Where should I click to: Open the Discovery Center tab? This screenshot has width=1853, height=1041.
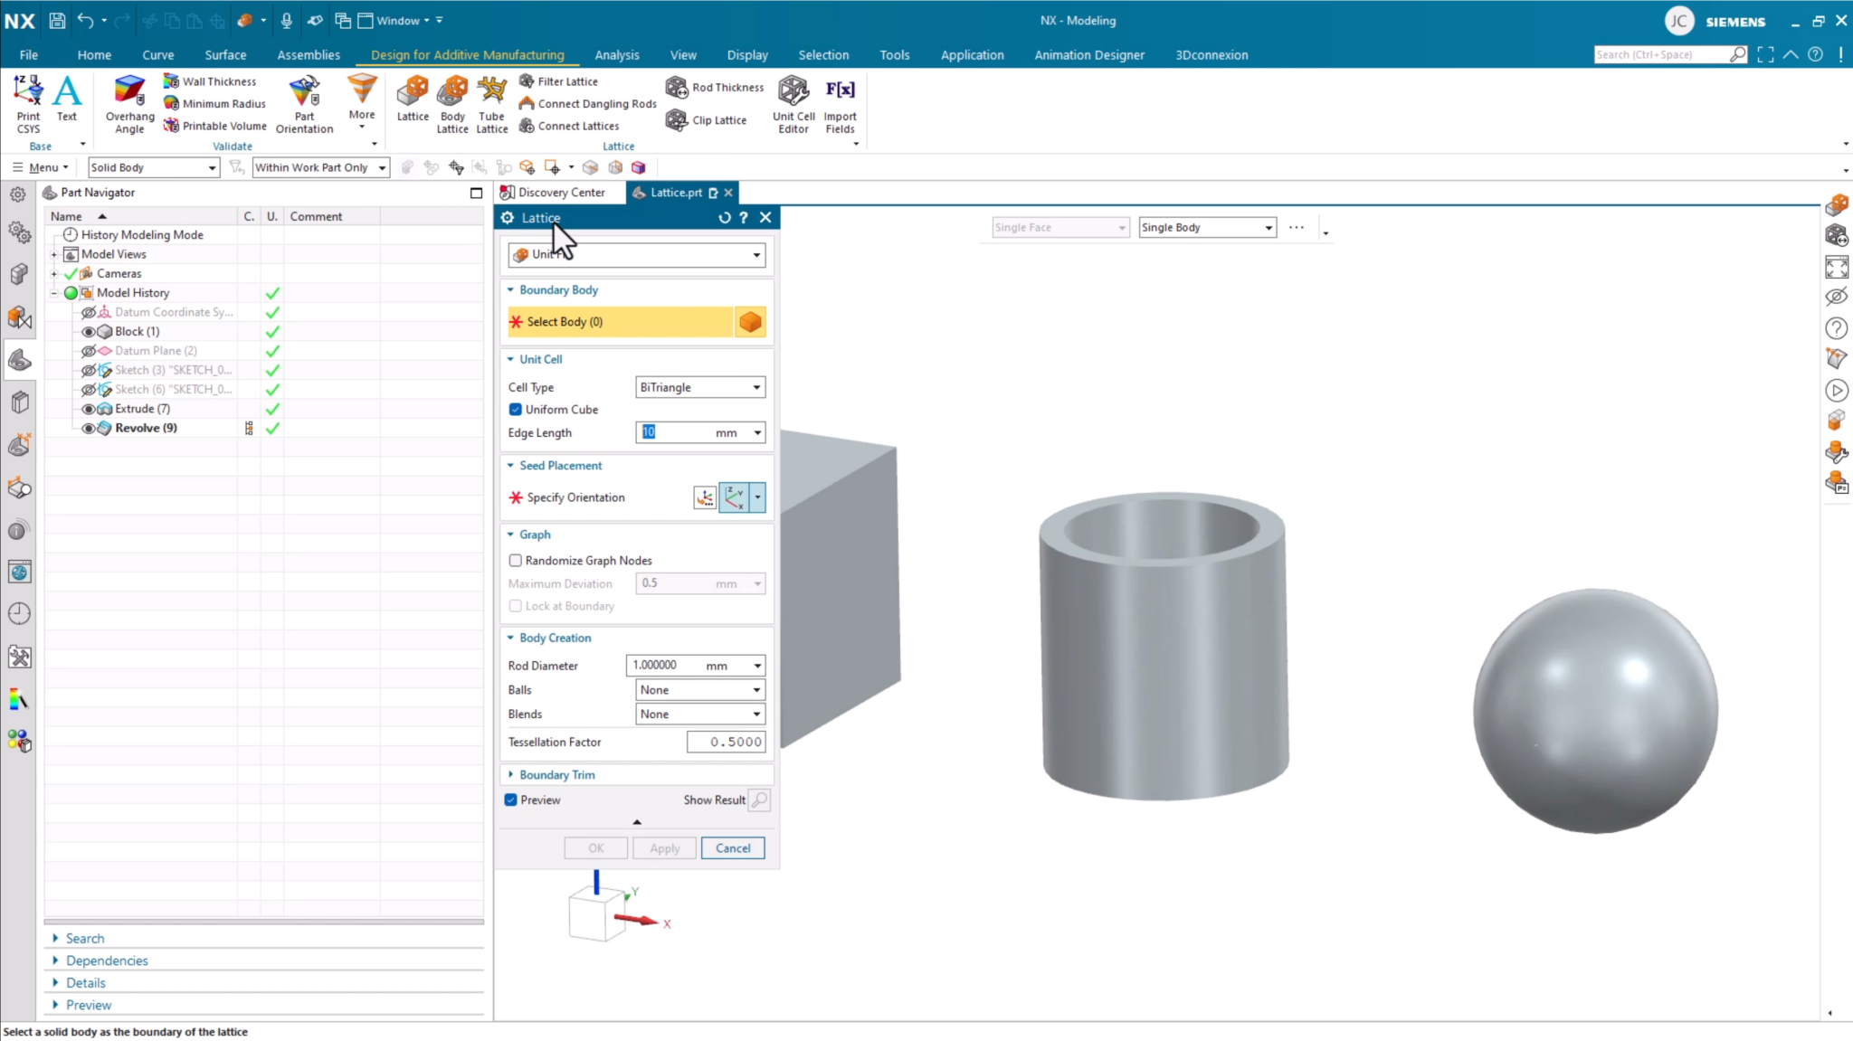(560, 193)
